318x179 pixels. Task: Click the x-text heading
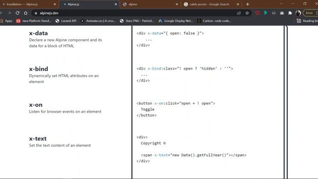(x=38, y=138)
